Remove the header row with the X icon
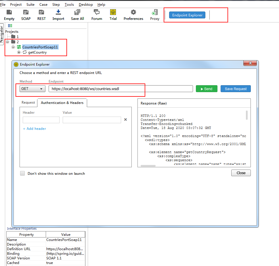 [x=125, y=119]
